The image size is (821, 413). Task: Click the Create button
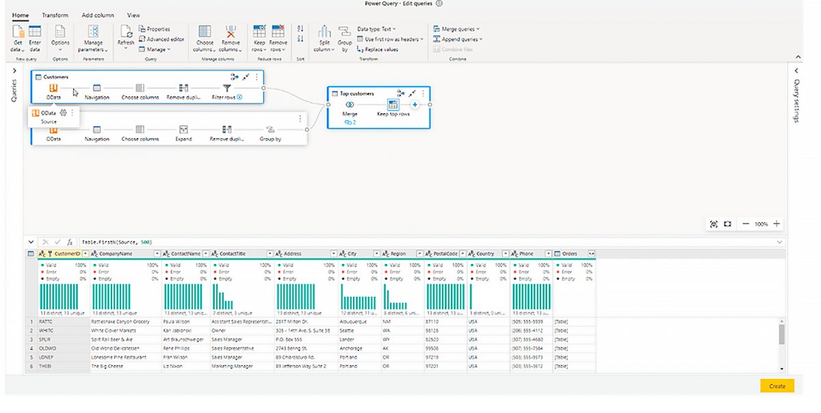[777, 386]
